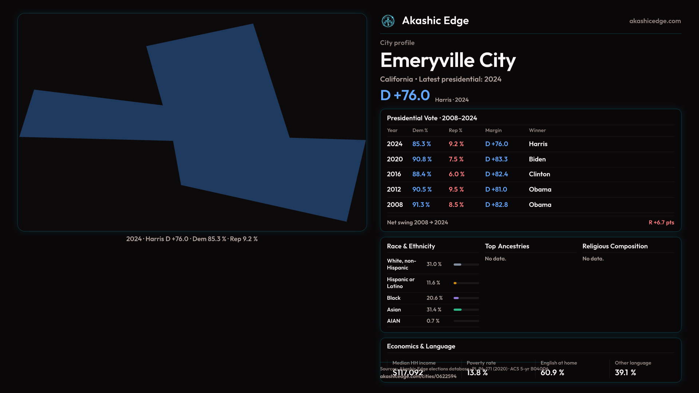
Task: Click the Other language 39.1 % stat
Action: tap(625, 372)
